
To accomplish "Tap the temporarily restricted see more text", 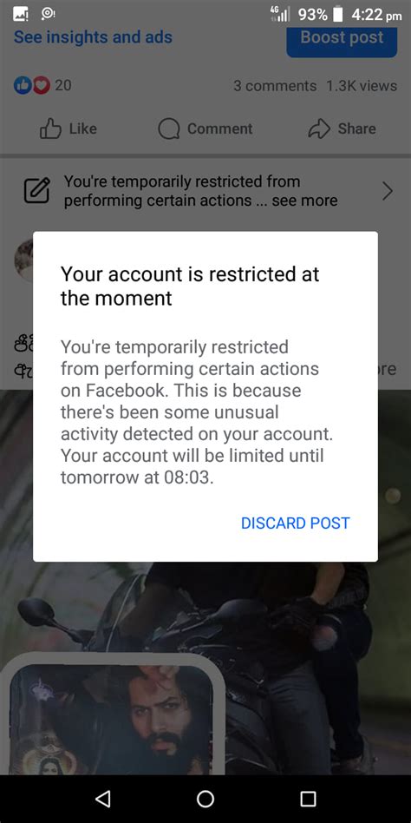I will click(x=201, y=191).
